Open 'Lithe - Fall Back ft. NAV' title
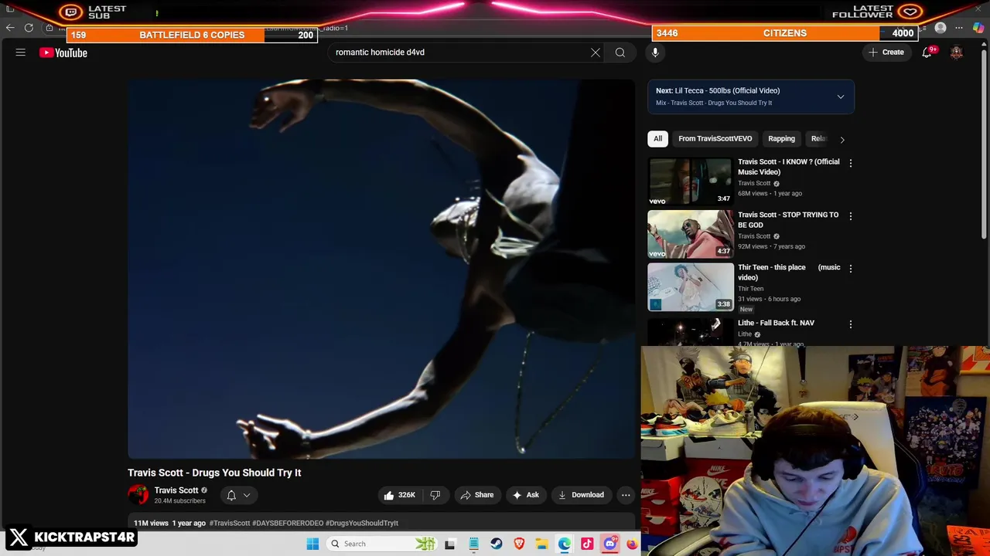Screen dimensions: 990x556 click(776, 323)
